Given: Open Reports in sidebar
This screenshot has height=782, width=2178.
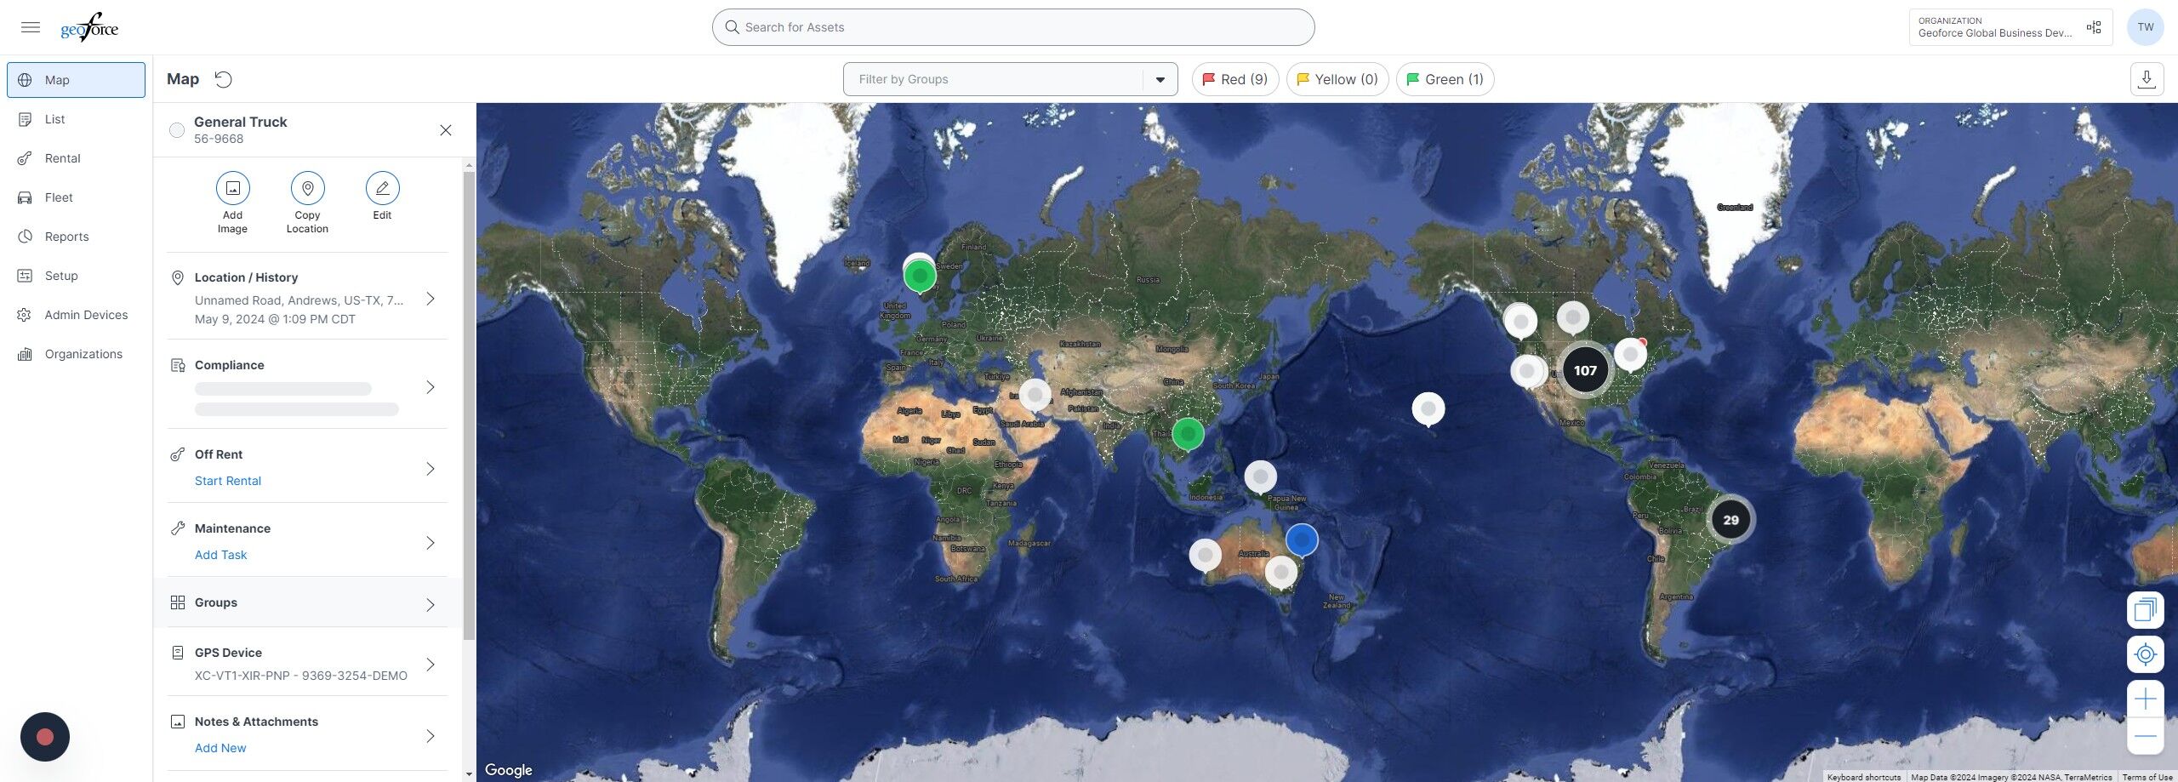Looking at the screenshot, I should (76, 237).
